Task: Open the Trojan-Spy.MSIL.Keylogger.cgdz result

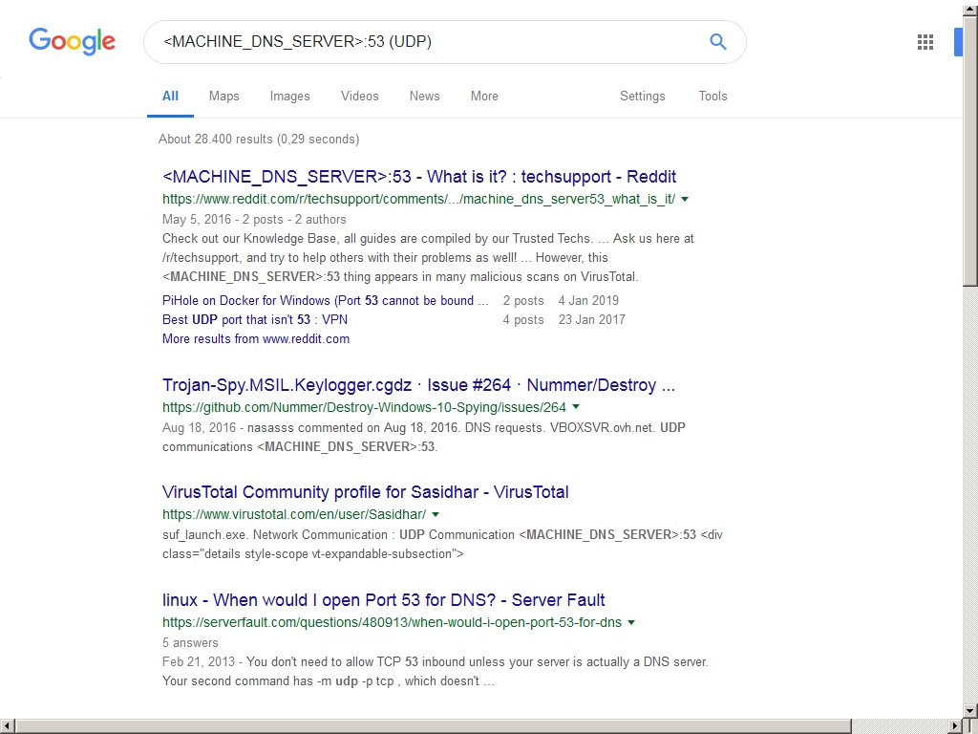Action: [418, 385]
